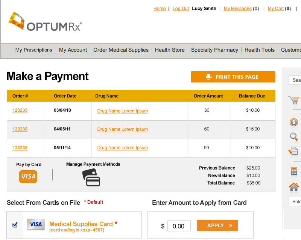The image size is (301, 240).
Task: Click the calculator icon in sidebar
Action: click(x=294, y=171)
